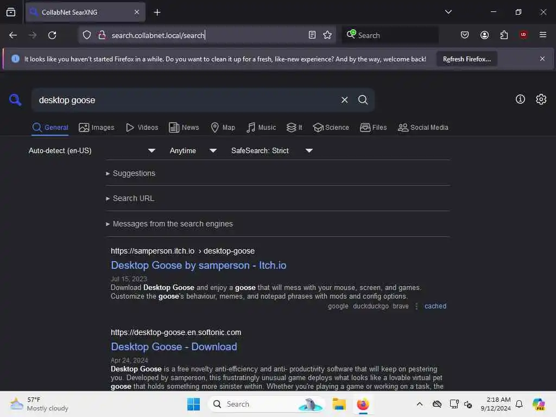This screenshot has height=417, width=556.
Task: Click the cloud sync off tray icon
Action: (x=437, y=404)
